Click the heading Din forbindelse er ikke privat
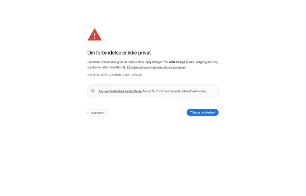 [x=119, y=53]
